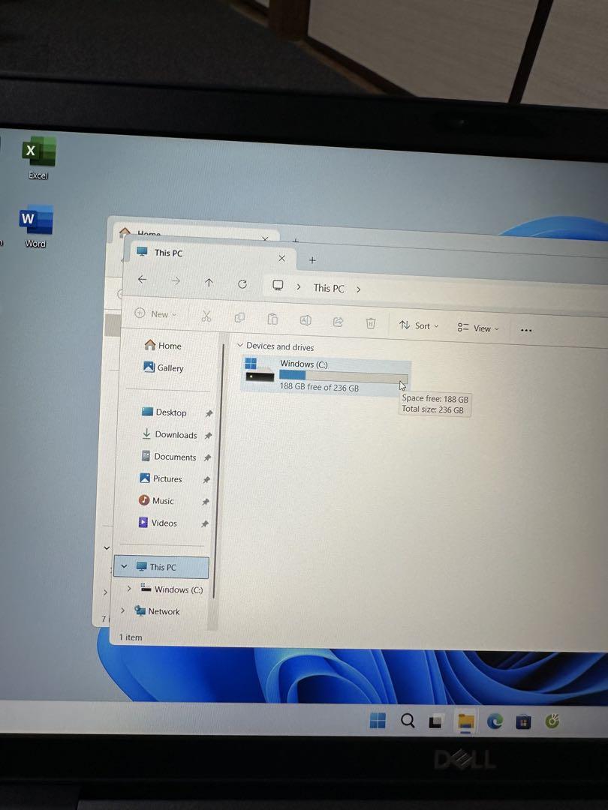The width and height of the screenshot is (608, 810).
Task: Click the '188 GB free of 236 GB' text
Action: pyautogui.click(x=319, y=387)
